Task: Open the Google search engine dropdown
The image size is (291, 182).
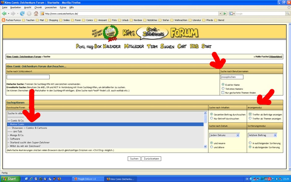Action: click(232, 14)
